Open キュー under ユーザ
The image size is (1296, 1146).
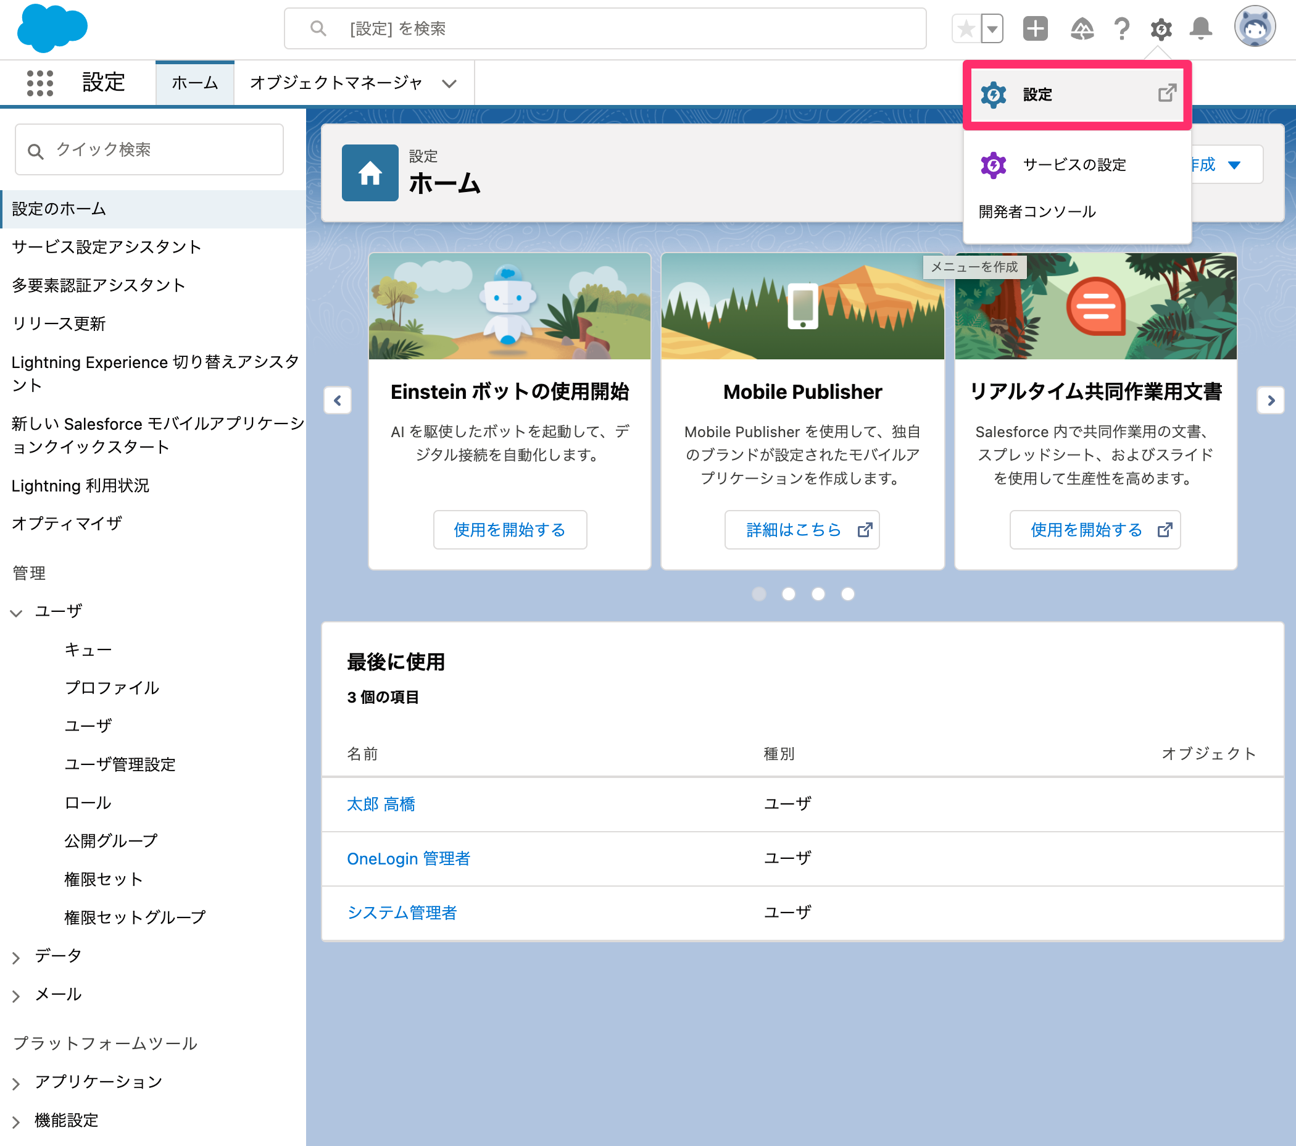pyautogui.click(x=88, y=650)
